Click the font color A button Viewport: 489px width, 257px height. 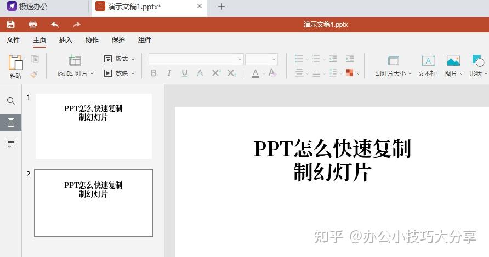point(255,73)
